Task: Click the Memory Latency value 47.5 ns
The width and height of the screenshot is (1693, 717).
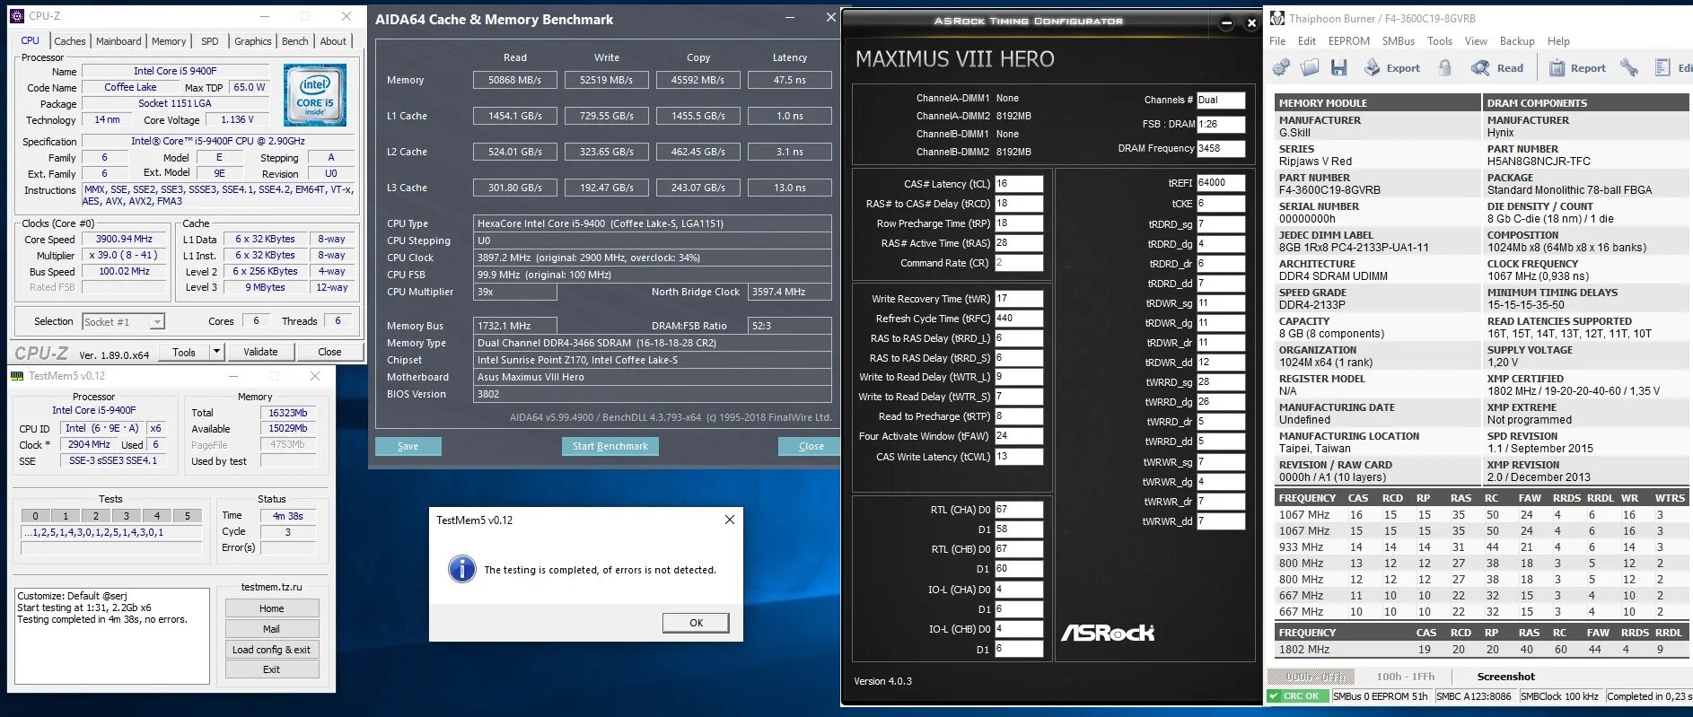Action: coord(790,80)
